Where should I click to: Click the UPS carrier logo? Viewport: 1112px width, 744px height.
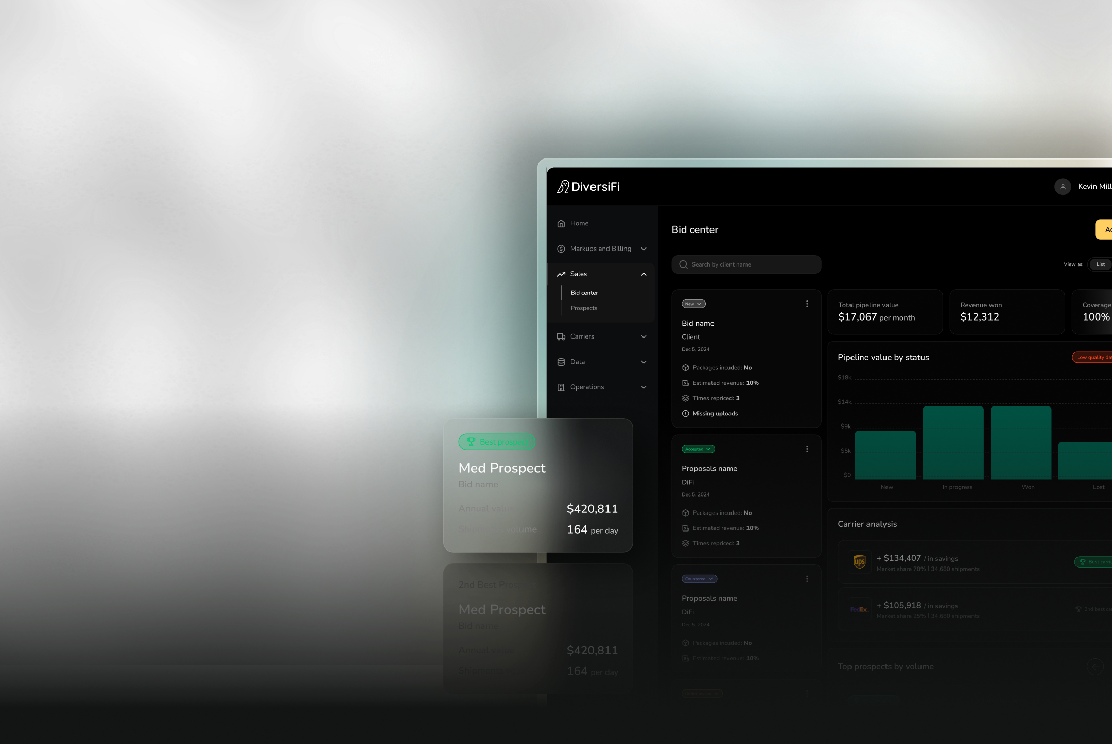859,562
